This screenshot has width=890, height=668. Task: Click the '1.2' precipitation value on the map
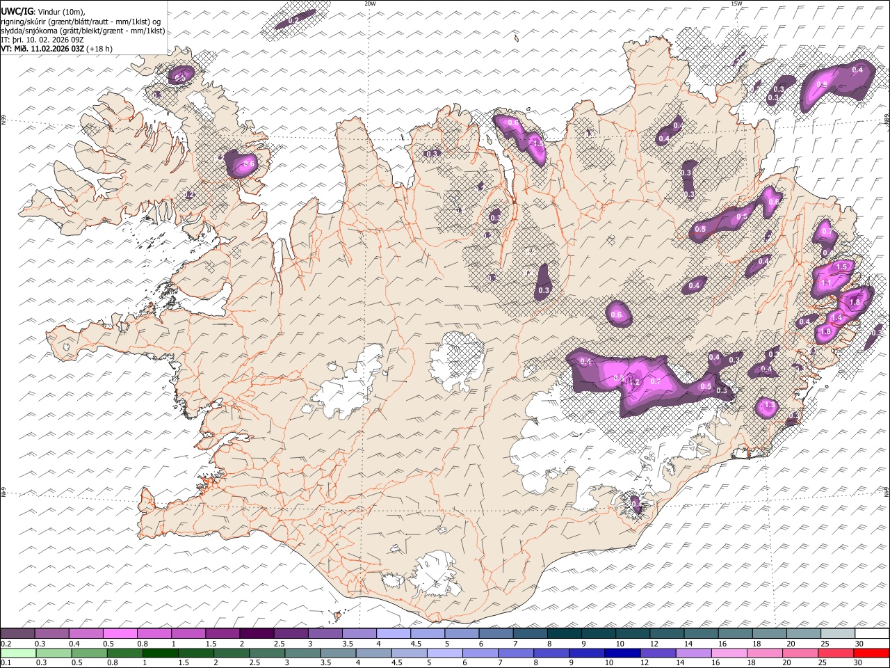[633, 382]
